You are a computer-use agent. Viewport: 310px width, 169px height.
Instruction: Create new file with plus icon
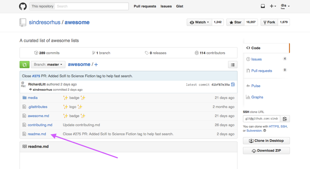tap(96, 65)
